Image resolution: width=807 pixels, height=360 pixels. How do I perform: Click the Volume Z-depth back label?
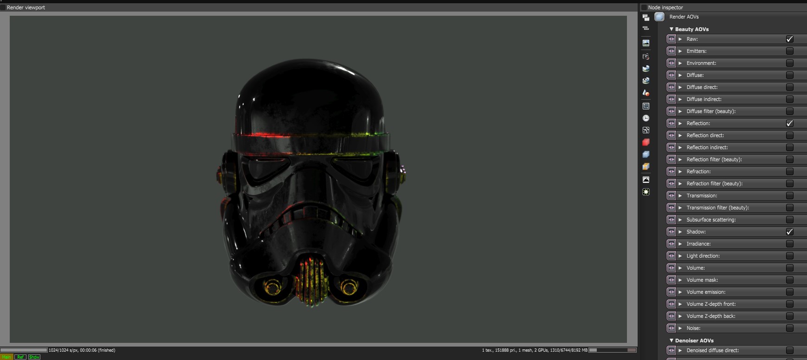711,316
